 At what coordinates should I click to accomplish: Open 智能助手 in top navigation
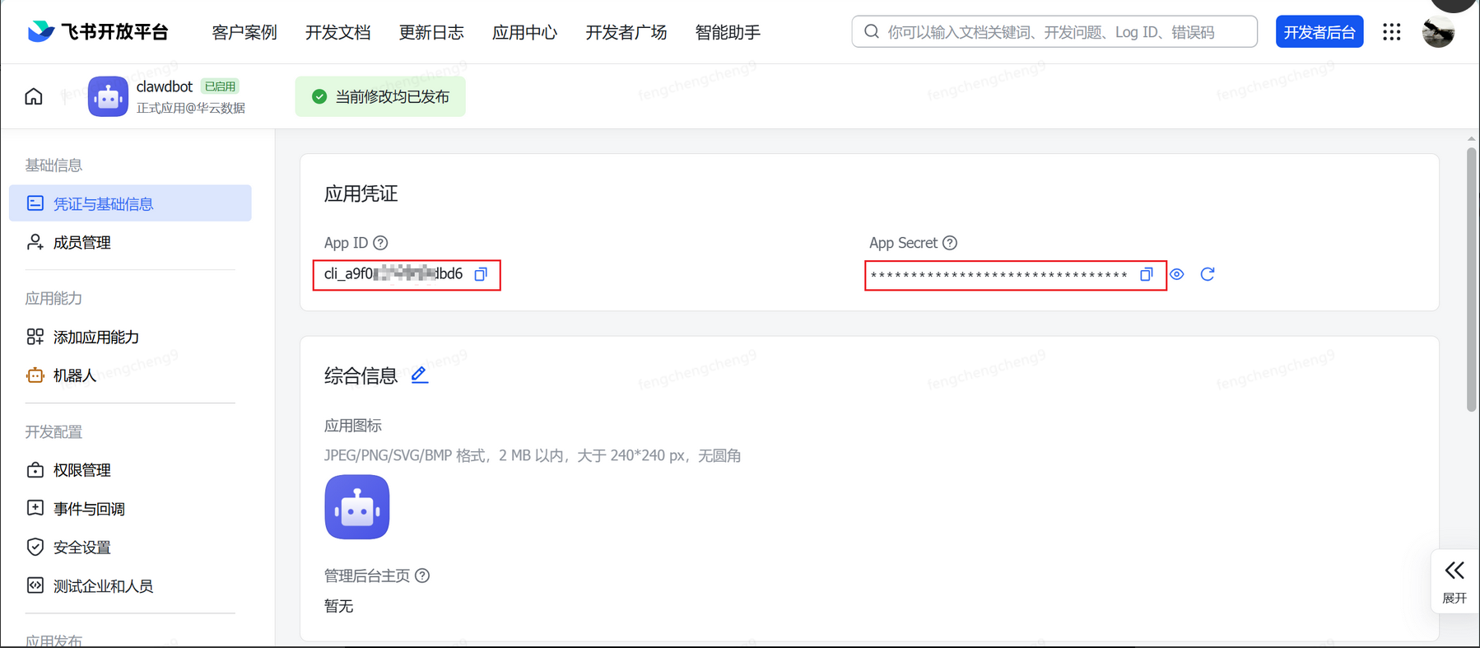point(728,32)
